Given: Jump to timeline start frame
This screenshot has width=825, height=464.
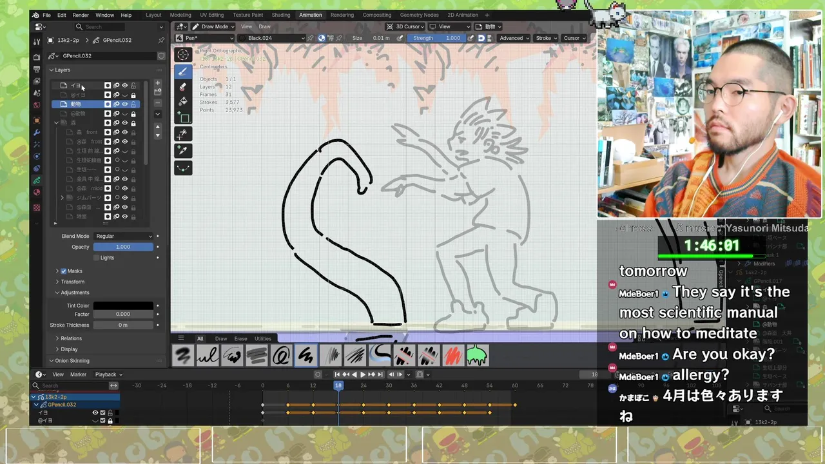Looking at the screenshot, I should point(337,374).
